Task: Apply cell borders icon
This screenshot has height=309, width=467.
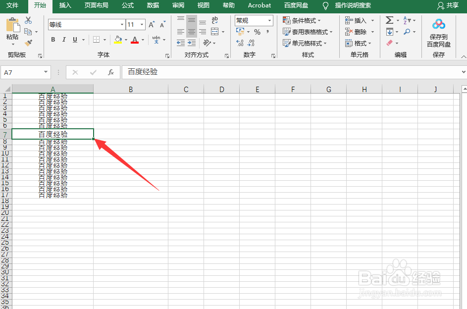Action: pos(96,40)
